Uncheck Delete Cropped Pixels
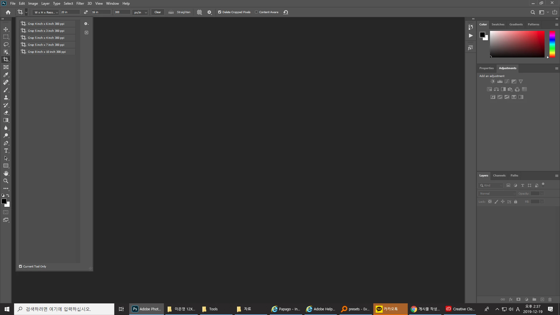This screenshot has height=315, width=560. tap(220, 12)
